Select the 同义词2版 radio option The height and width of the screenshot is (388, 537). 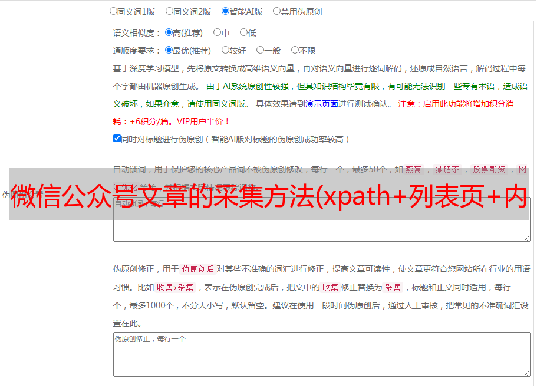pyautogui.click(x=169, y=11)
